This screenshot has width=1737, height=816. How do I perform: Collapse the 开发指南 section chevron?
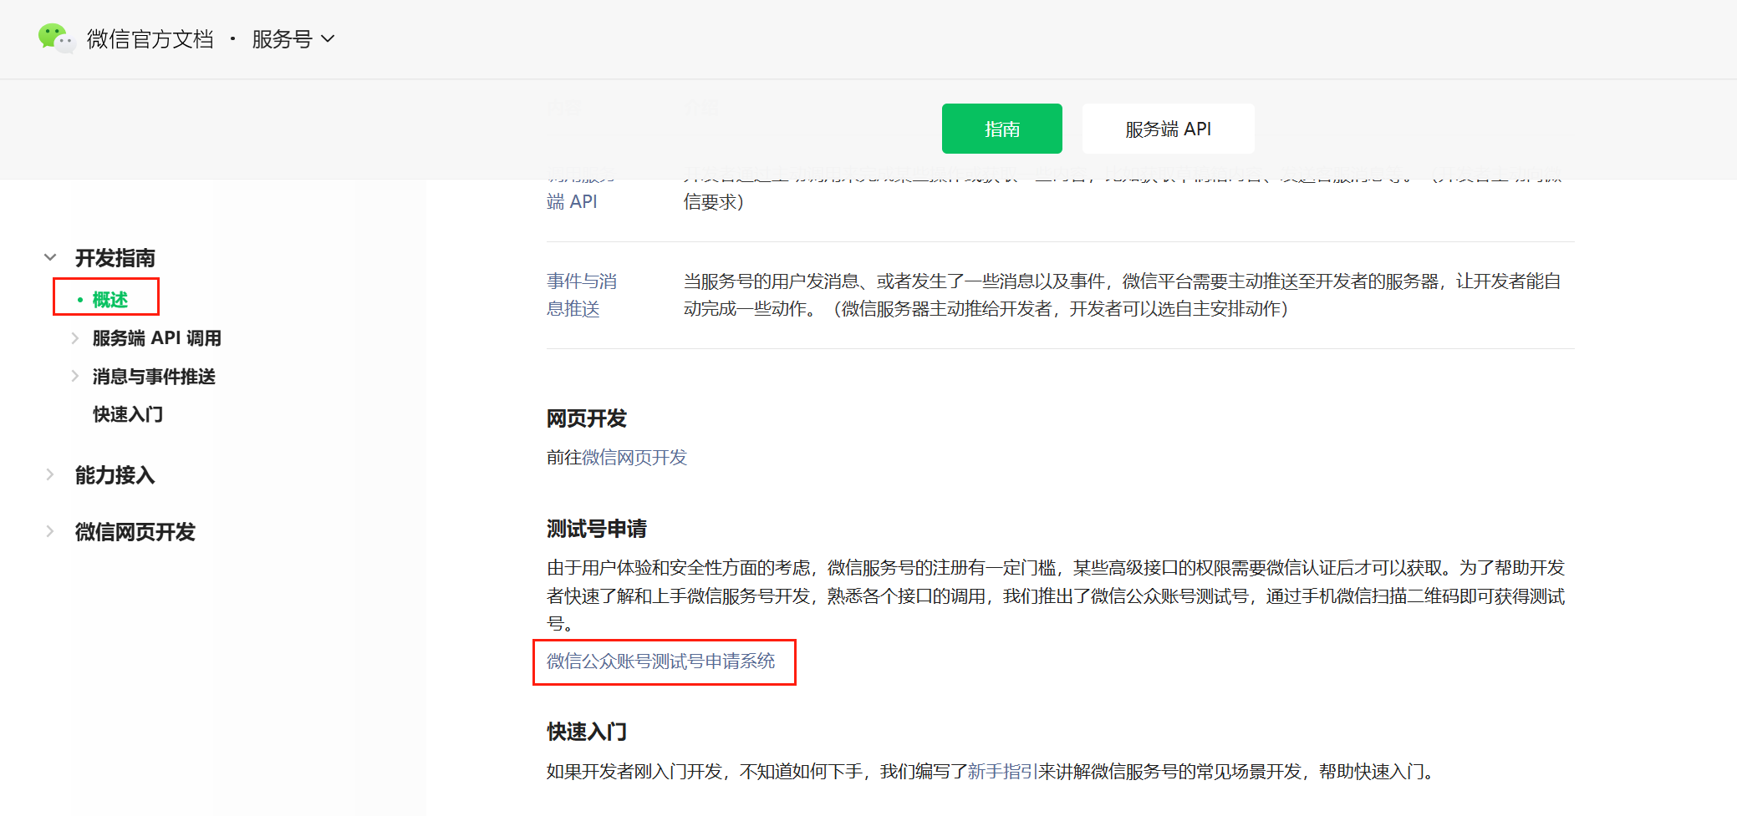[50, 257]
